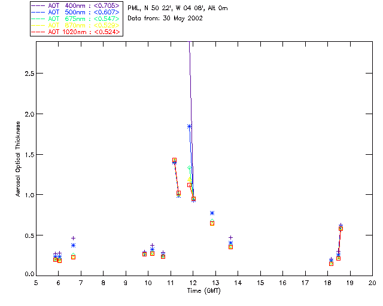383x306 pixels.
Task: Click the purple plus marker near time 13.7
Action: [230, 237]
